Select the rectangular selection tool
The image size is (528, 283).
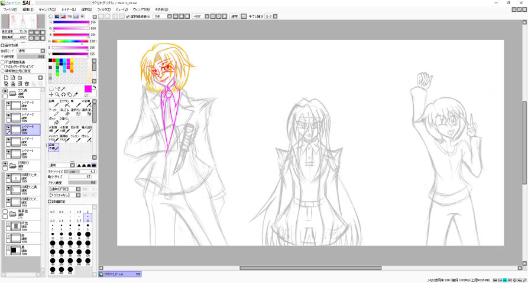(x=51, y=89)
